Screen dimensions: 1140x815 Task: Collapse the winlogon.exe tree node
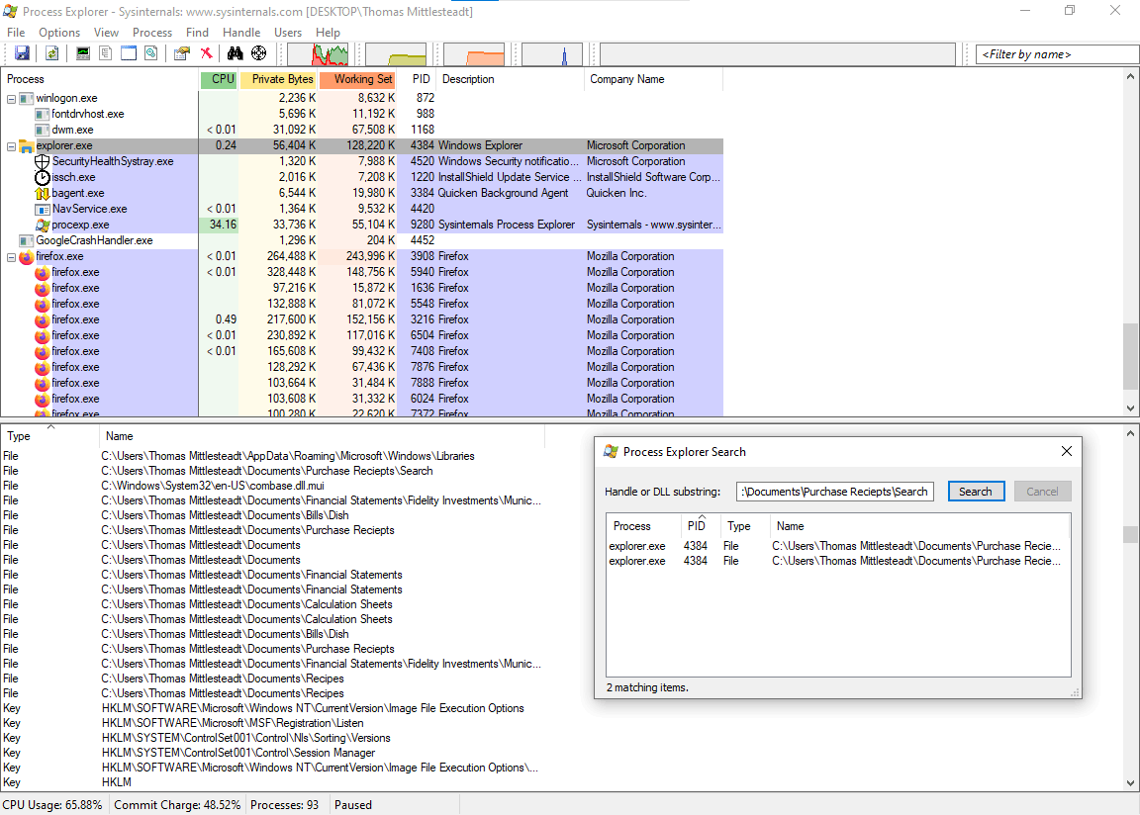tap(12, 99)
